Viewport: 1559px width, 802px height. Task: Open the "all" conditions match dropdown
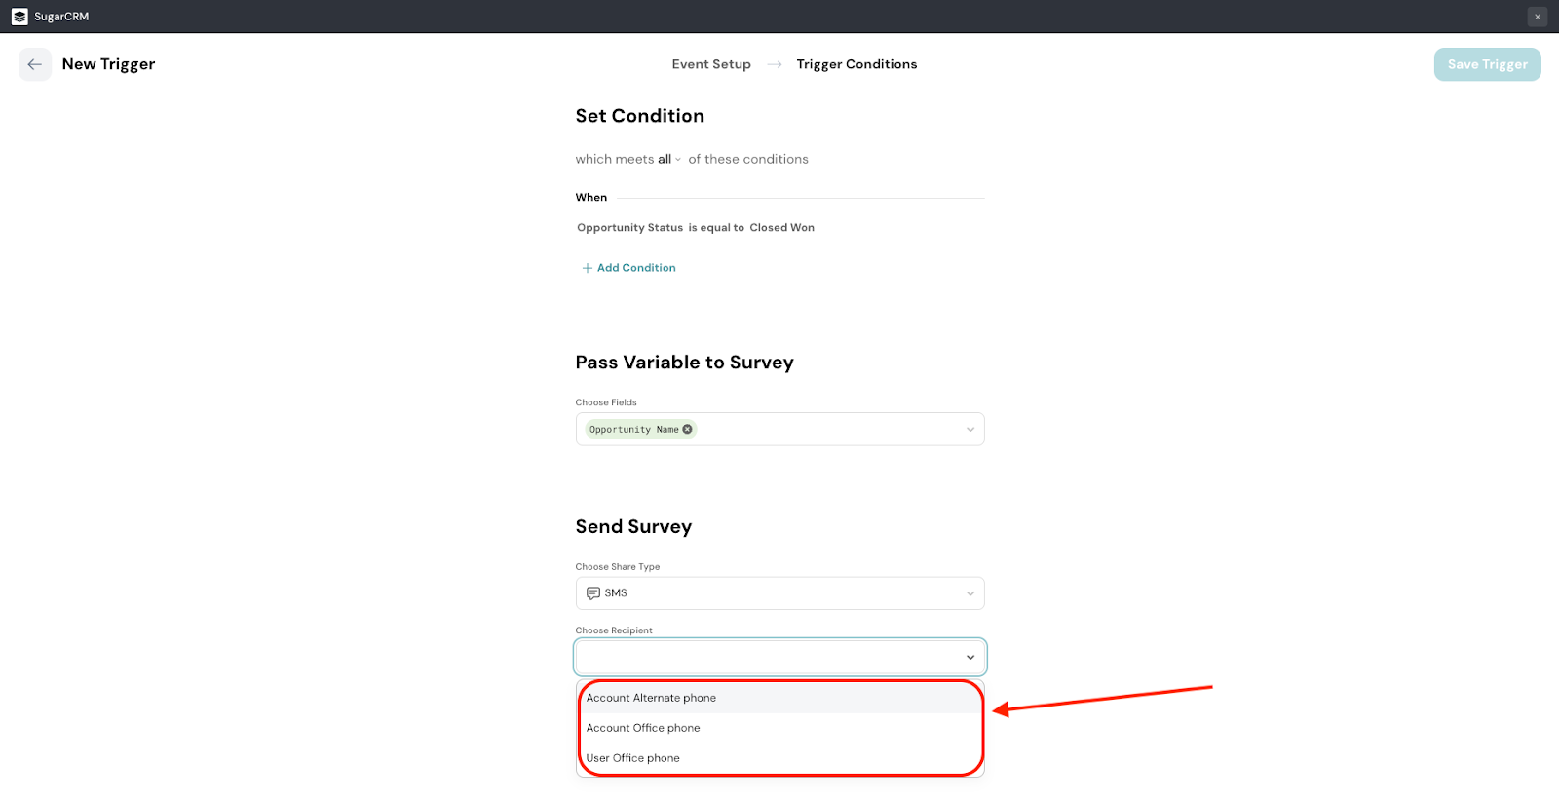click(x=668, y=160)
